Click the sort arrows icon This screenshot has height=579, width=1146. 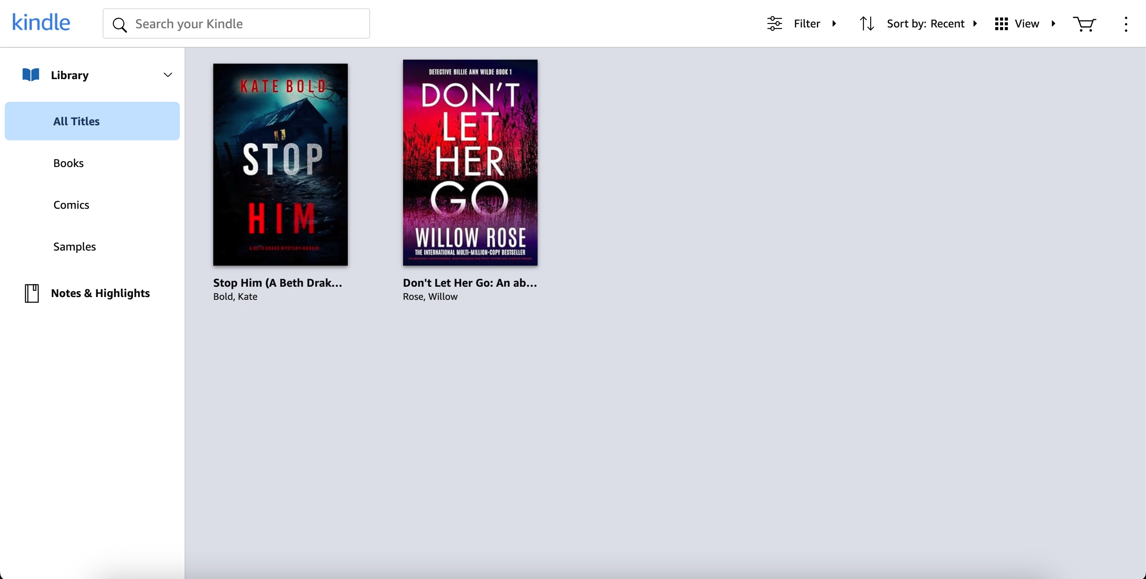click(x=866, y=23)
